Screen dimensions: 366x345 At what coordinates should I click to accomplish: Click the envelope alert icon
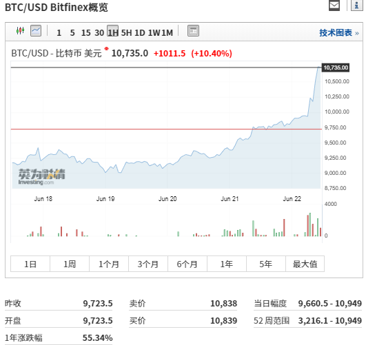[x=334, y=5]
